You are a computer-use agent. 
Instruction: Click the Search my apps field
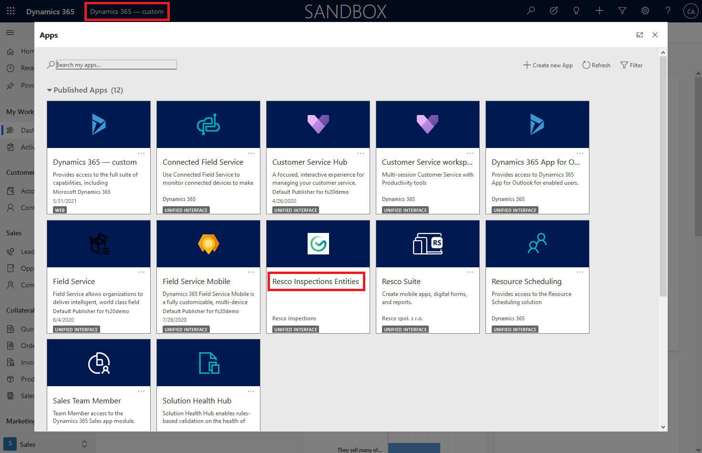point(116,65)
